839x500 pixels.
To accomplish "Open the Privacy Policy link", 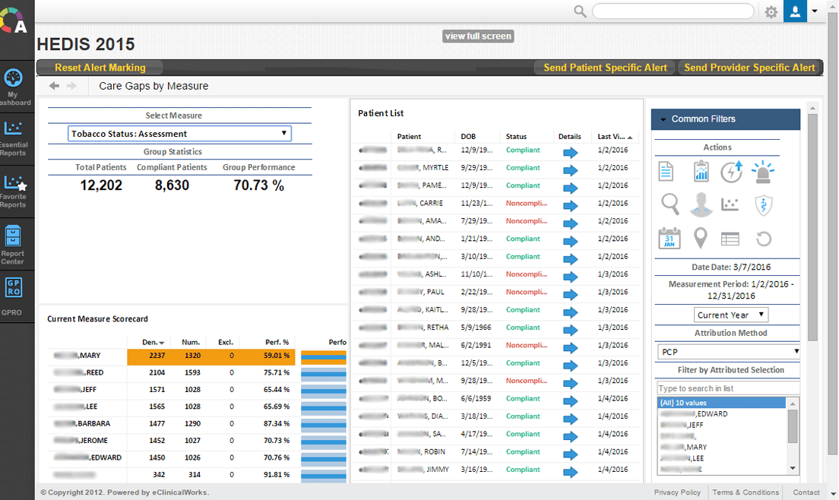I will point(677,492).
